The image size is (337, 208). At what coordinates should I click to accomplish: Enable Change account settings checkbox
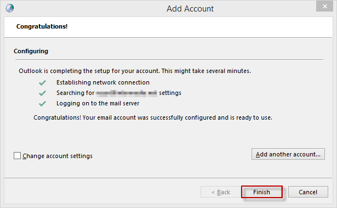click(x=17, y=156)
